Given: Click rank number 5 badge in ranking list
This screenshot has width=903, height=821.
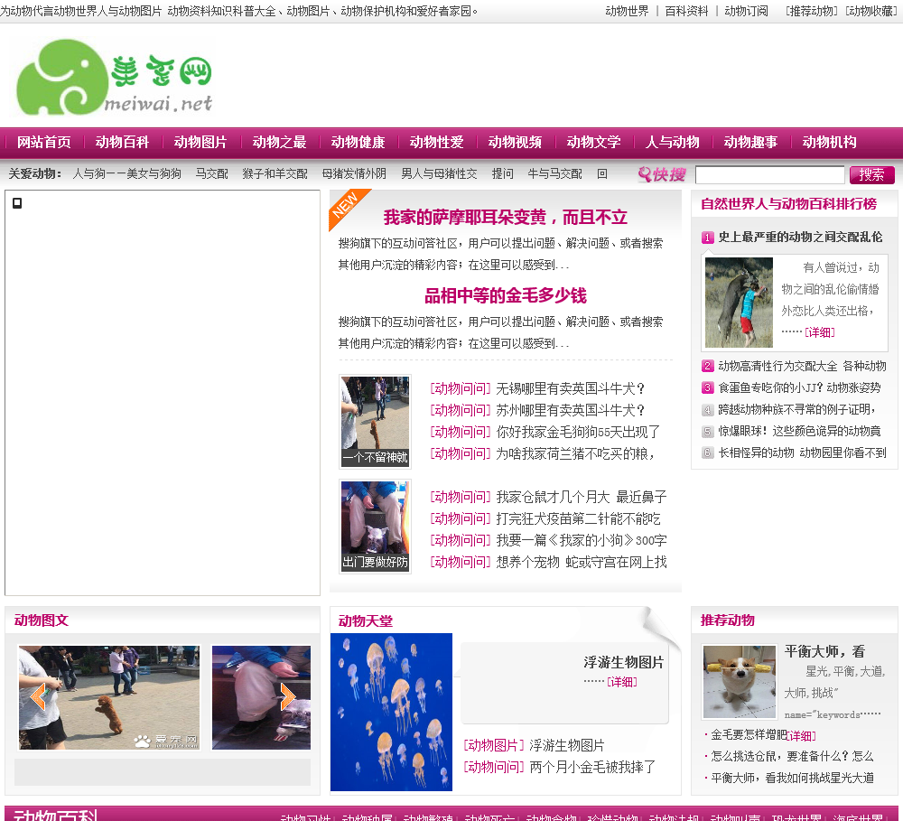Looking at the screenshot, I should point(708,432).
